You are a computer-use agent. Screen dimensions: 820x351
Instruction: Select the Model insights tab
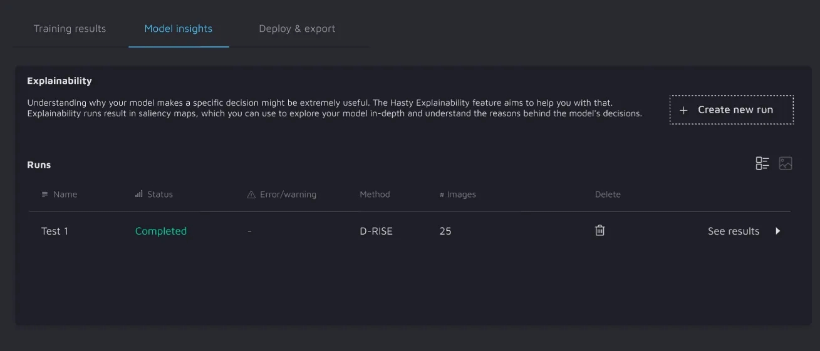[179, 29]
